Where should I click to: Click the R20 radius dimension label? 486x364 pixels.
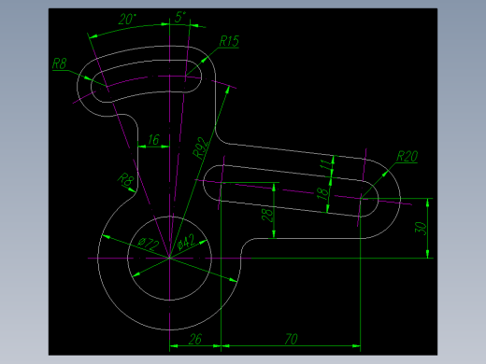(x=407, y=157)
